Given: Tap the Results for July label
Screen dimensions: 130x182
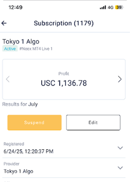Looking at the screenshot, I should point(20,104).
